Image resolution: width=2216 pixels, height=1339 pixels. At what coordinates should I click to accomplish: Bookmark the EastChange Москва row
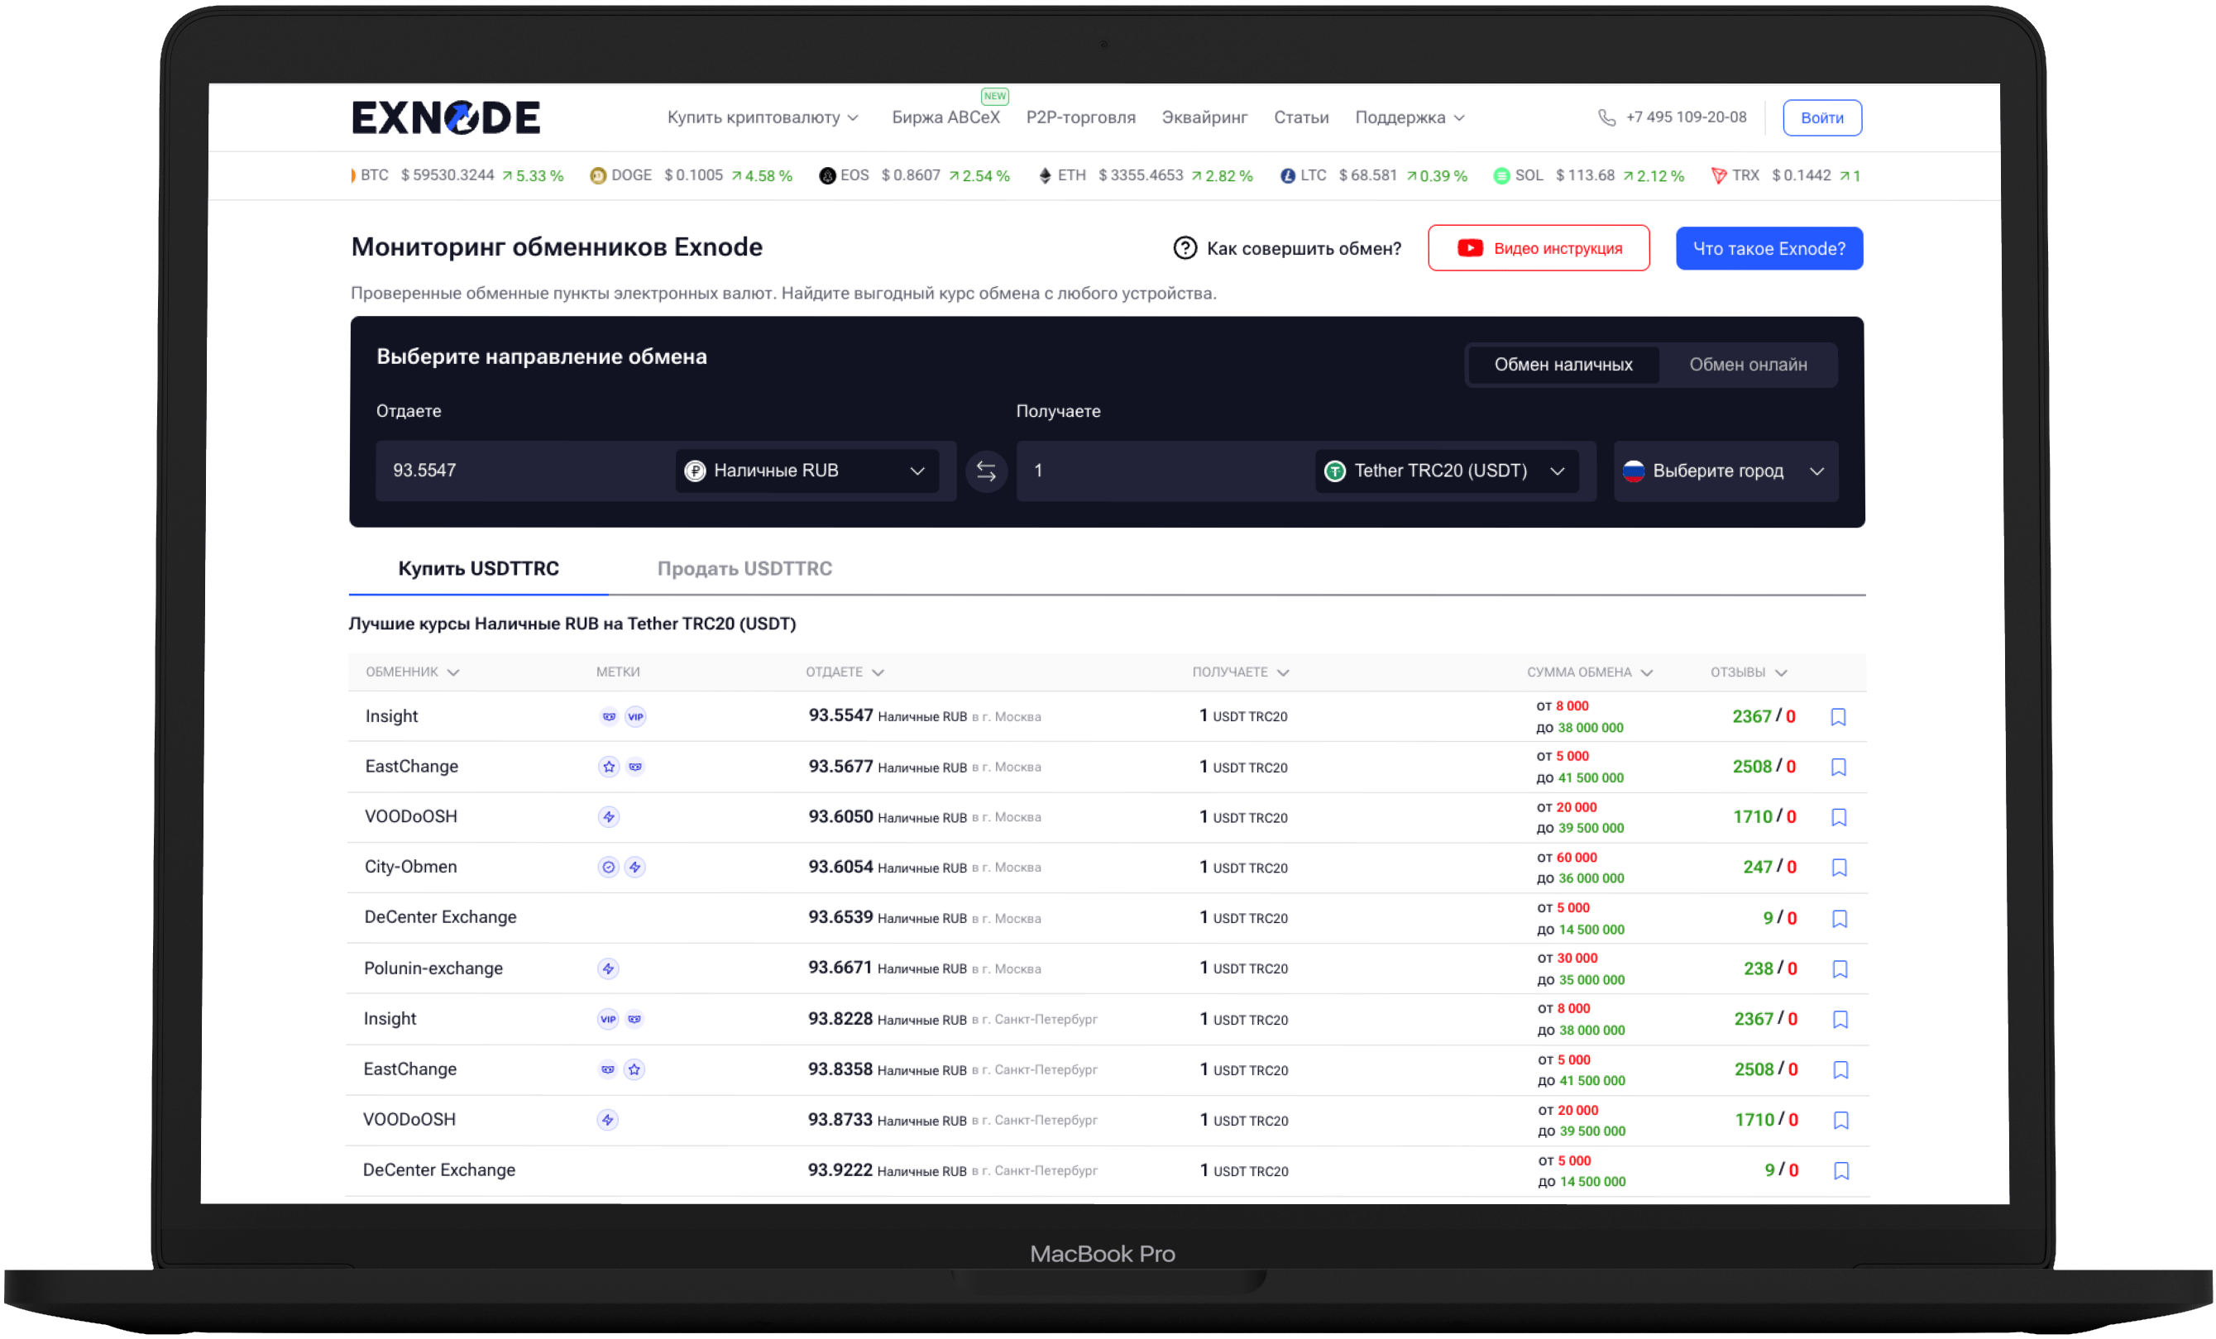(1838, 767)
